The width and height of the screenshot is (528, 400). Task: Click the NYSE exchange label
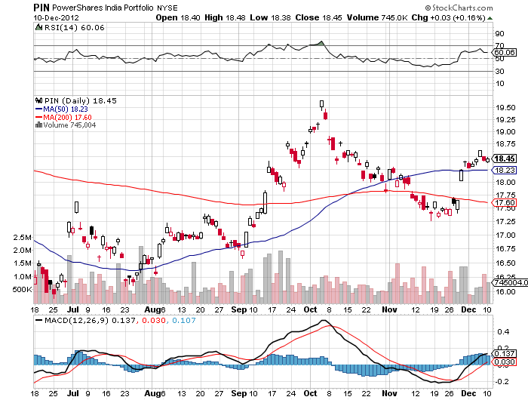pos(167,8)
